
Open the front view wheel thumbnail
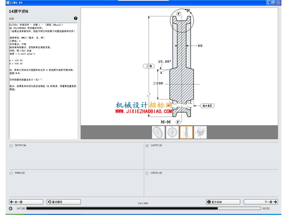(x=172, y=132)
